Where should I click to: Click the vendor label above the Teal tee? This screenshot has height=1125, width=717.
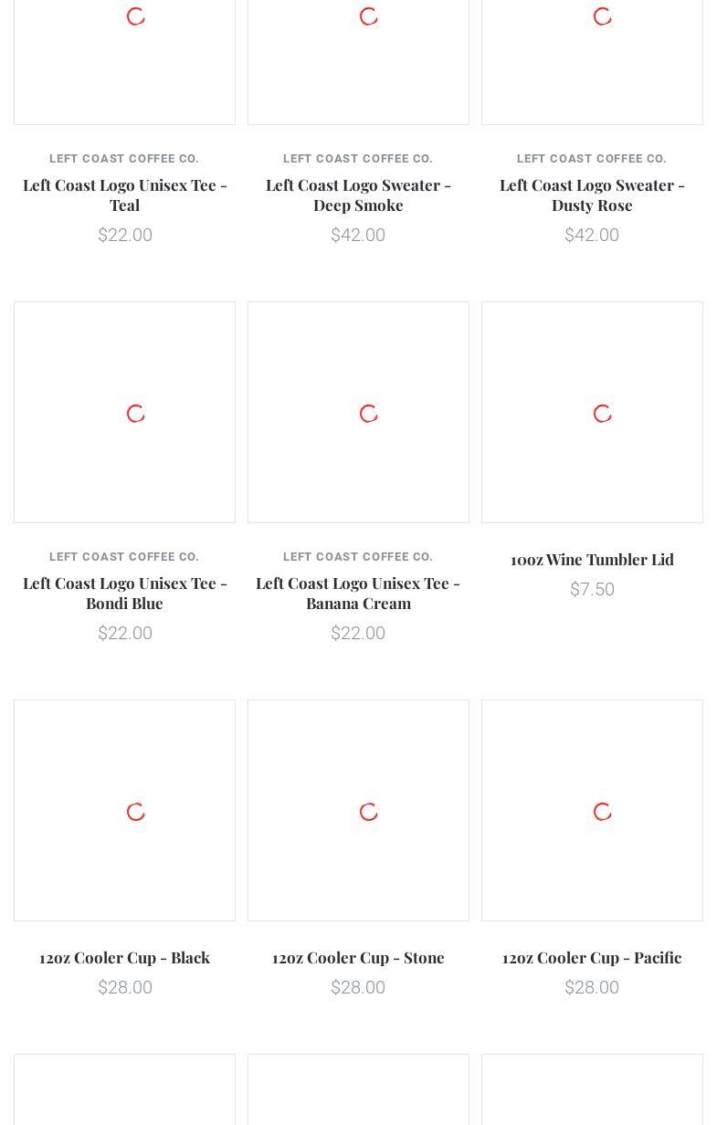[x=124, y=159]
